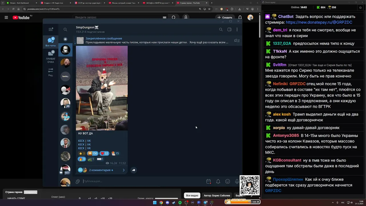Open the Telegram hamburger menu
Screen dimensions: 366x206
(x=51, y=29)
